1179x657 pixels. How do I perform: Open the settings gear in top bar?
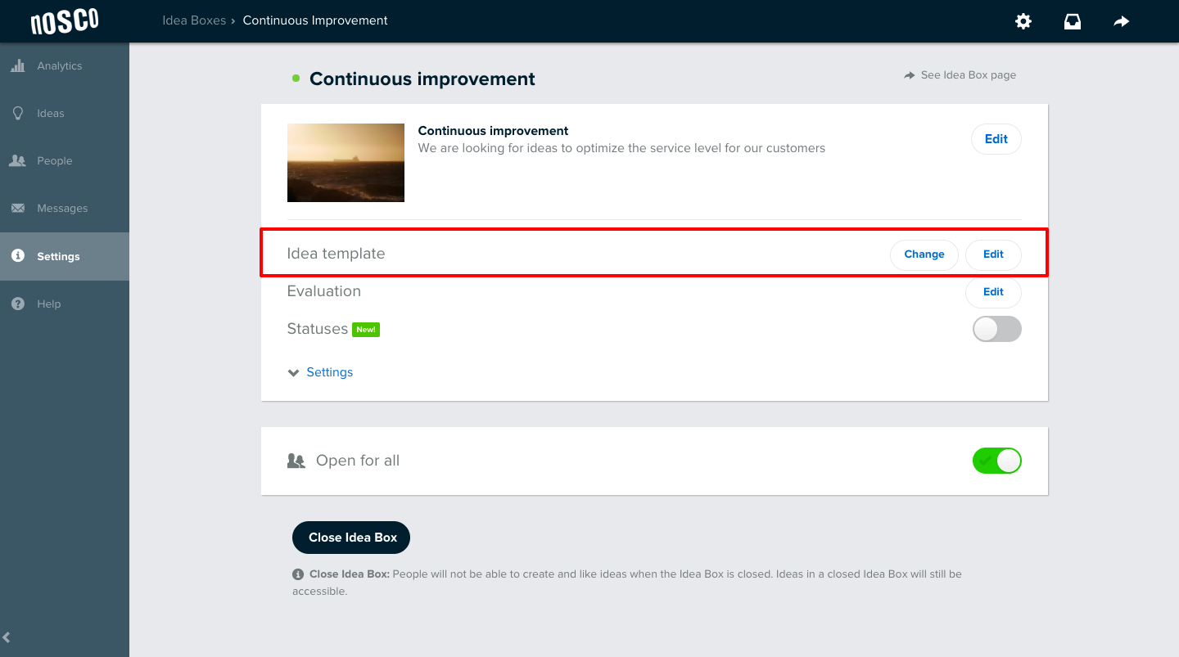(1023, 21)
